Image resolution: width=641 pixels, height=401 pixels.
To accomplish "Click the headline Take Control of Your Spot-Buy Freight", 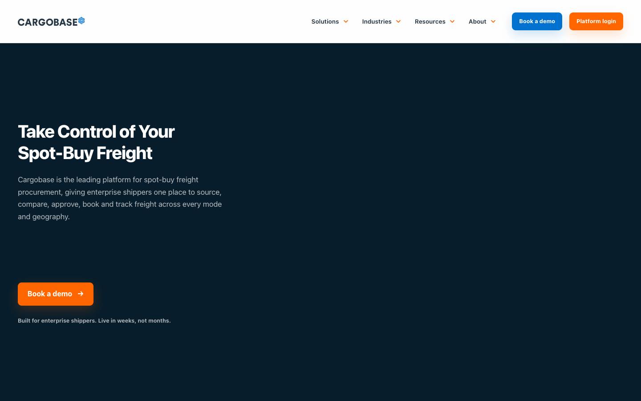I will coord(96,142).
